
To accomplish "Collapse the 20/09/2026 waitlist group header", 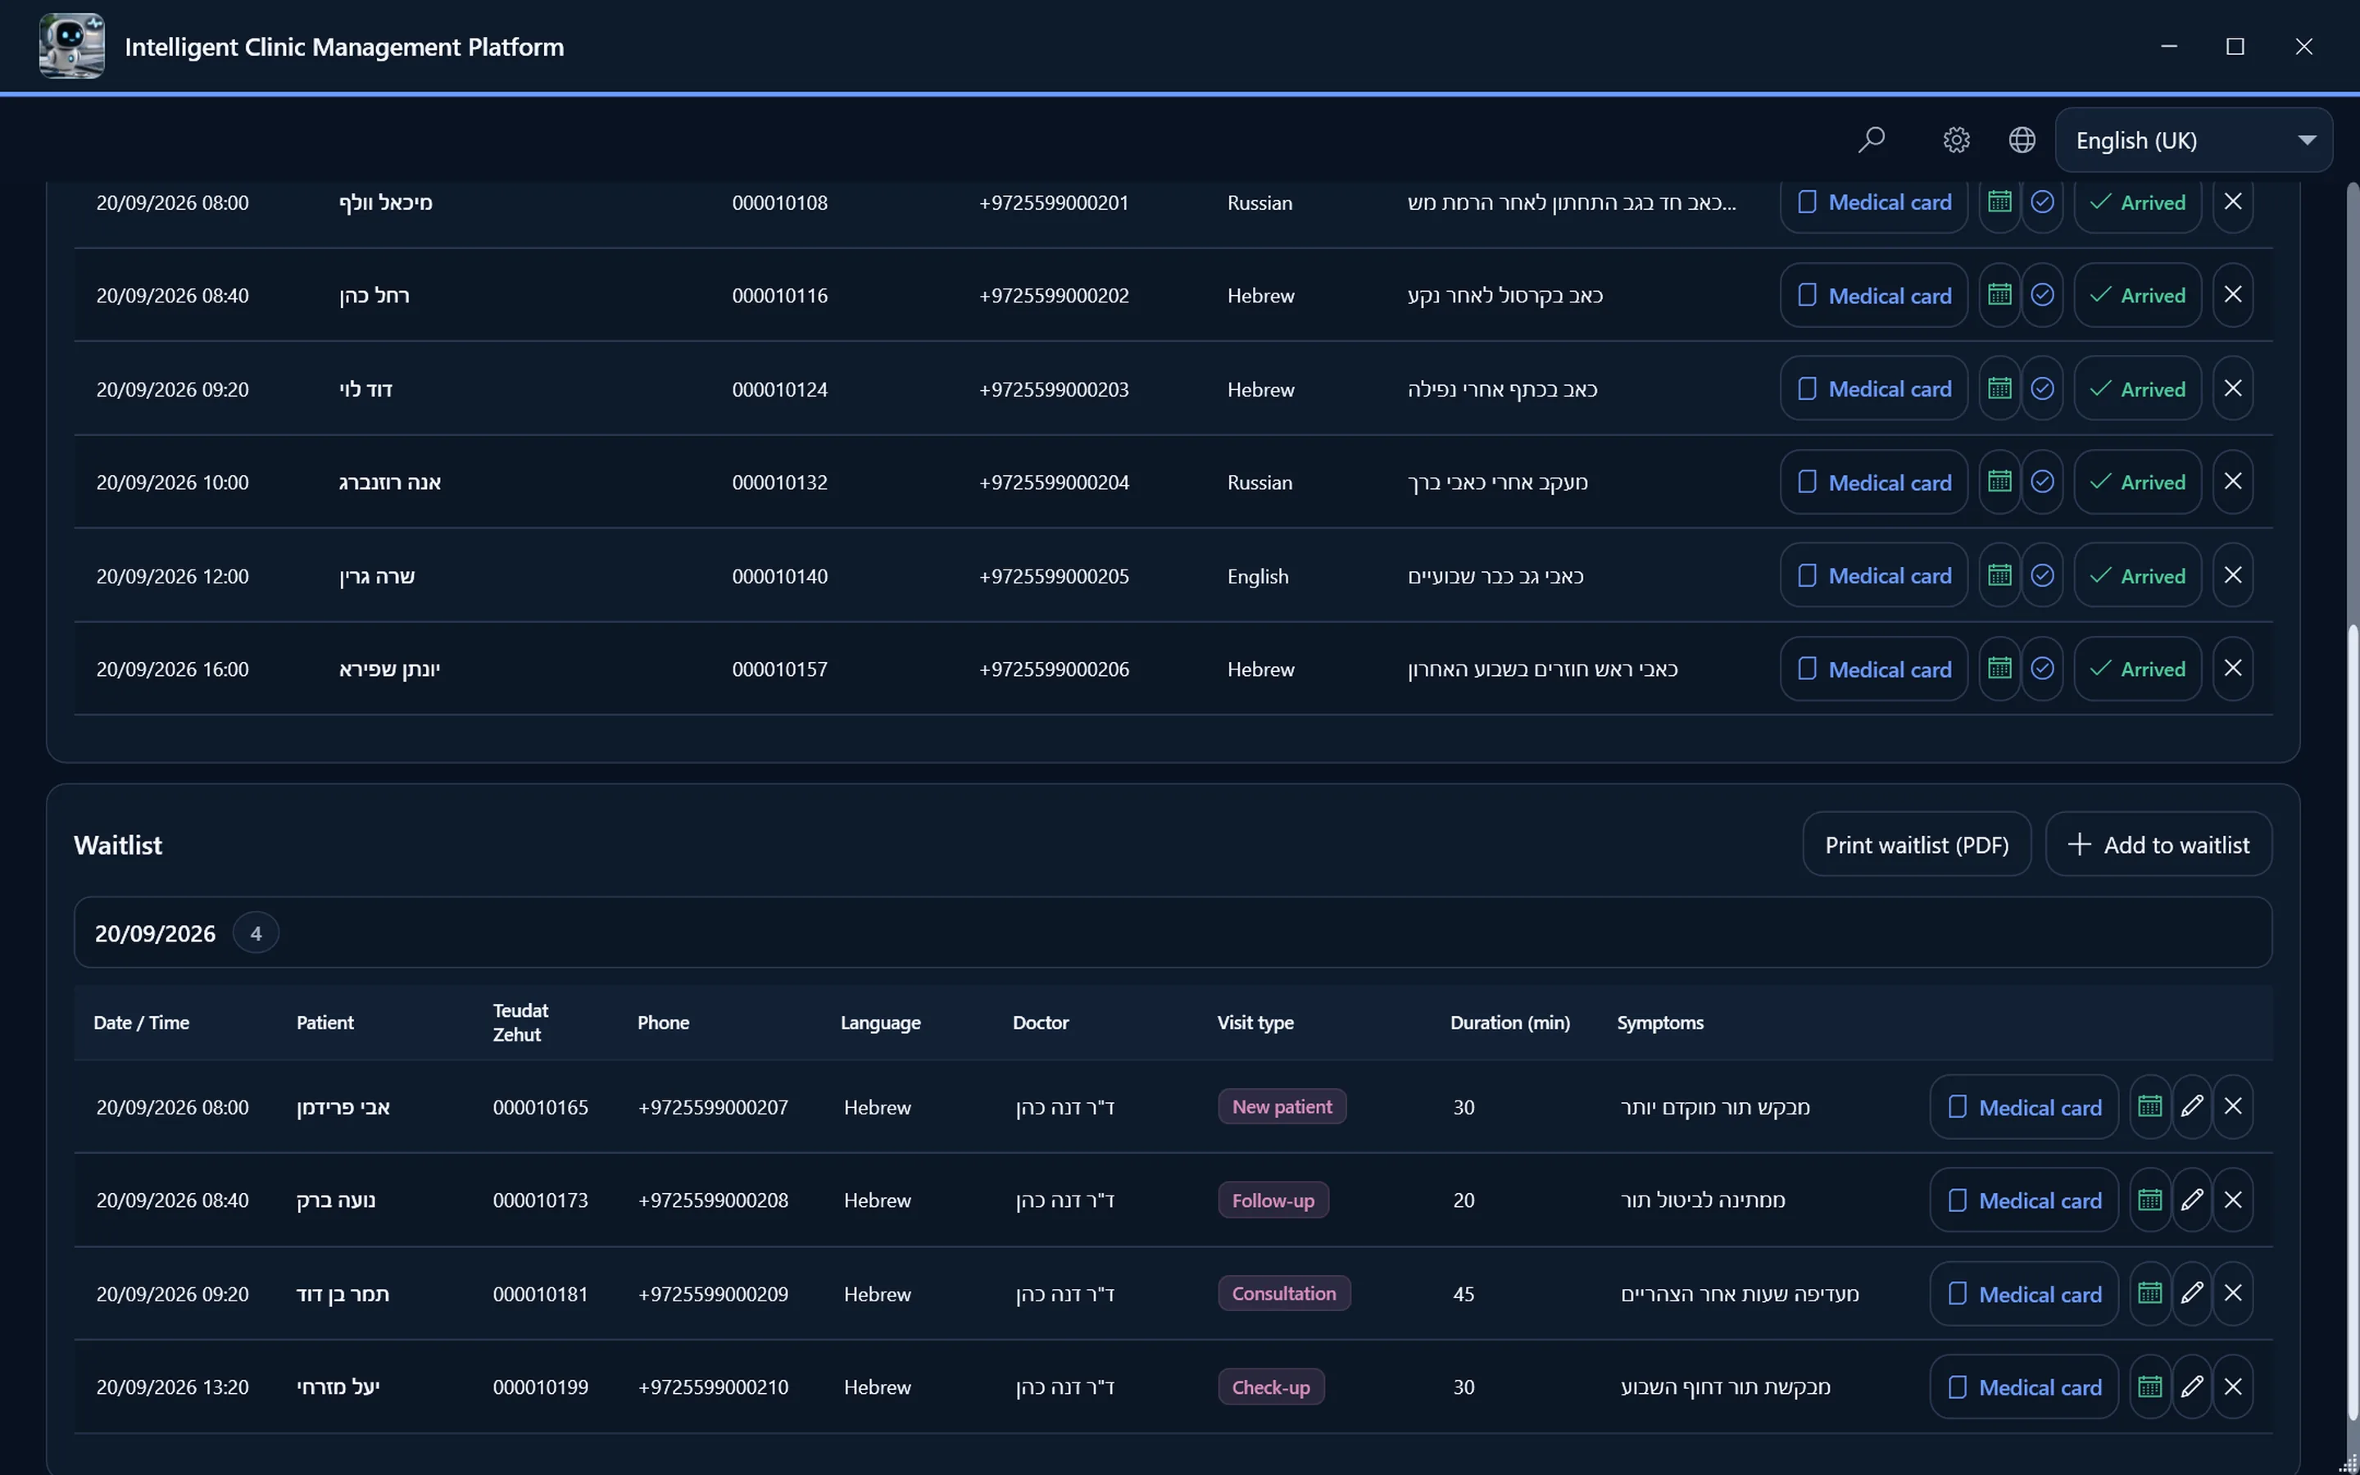I will point(1172,933).
